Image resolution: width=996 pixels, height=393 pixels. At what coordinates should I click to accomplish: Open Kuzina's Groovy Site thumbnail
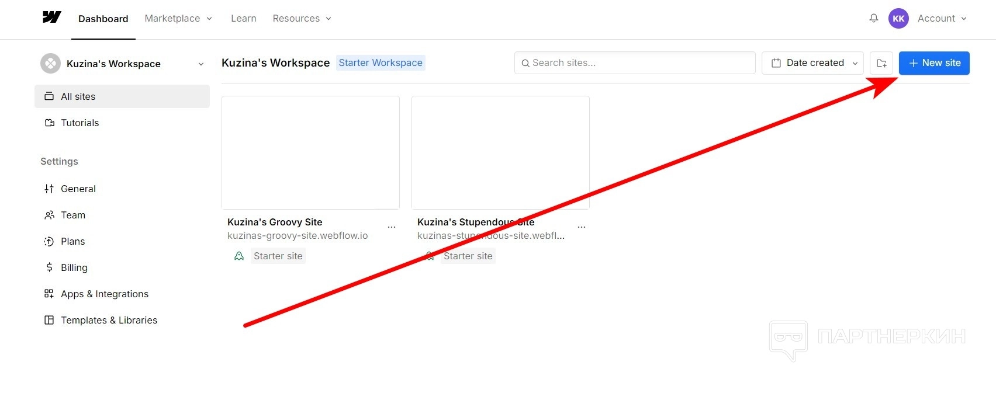click(310, 152)
